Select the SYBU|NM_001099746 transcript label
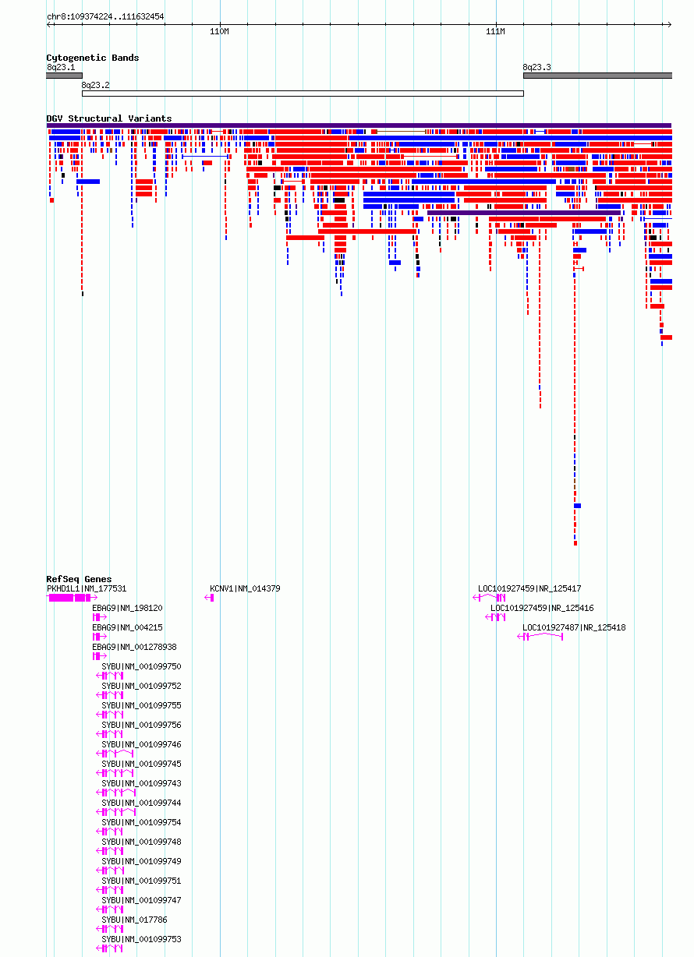 coord(141,744)
